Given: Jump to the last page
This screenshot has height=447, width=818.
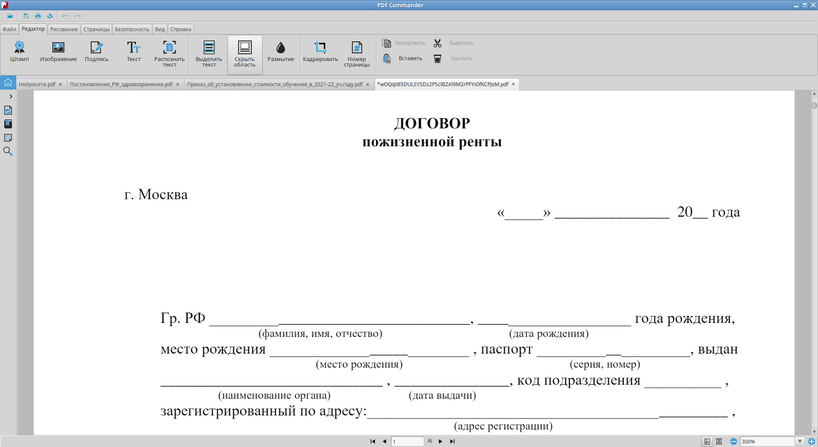Looking at the screenshot, I should (x=452, y=441).
